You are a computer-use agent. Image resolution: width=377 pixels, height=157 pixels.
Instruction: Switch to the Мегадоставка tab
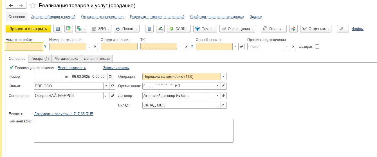[66, 58]
